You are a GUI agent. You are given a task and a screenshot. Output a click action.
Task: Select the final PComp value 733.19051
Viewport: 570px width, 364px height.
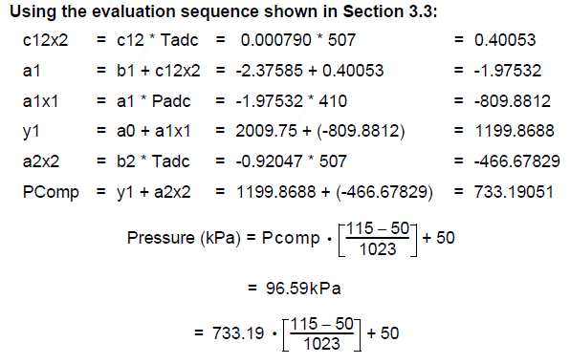point(514,192)
